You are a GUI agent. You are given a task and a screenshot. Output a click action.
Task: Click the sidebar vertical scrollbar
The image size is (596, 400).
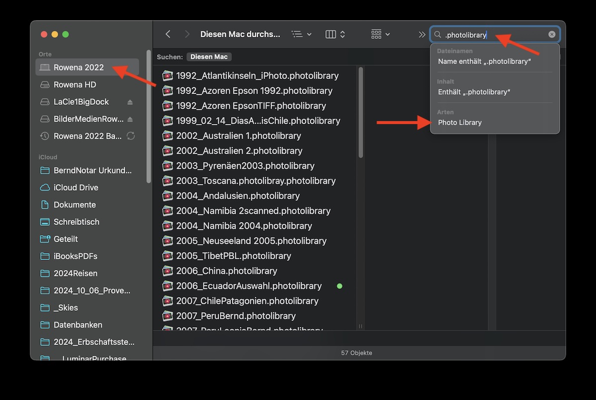pyautogui.click(x=149, y=117)
